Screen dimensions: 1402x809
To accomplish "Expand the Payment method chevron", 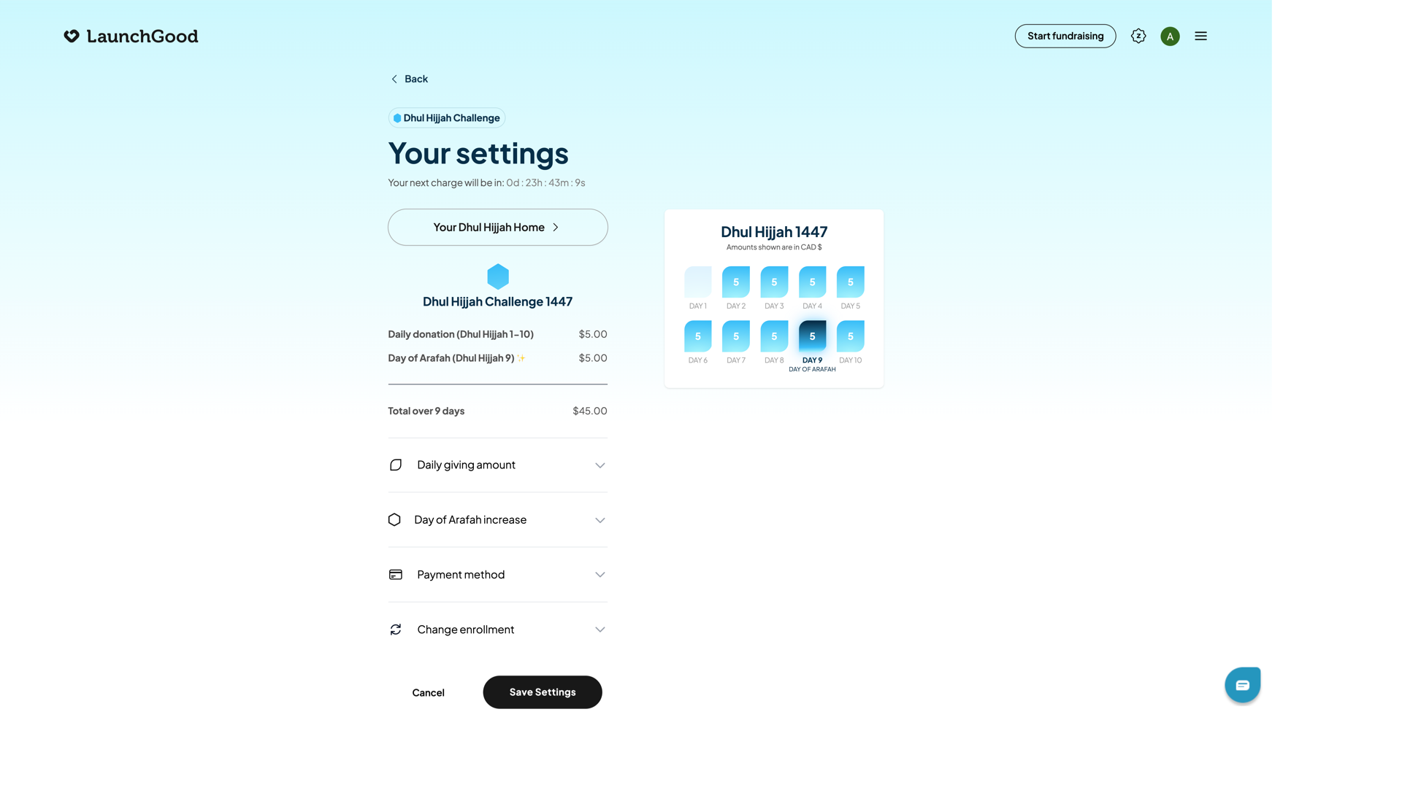I will [600, 575].
